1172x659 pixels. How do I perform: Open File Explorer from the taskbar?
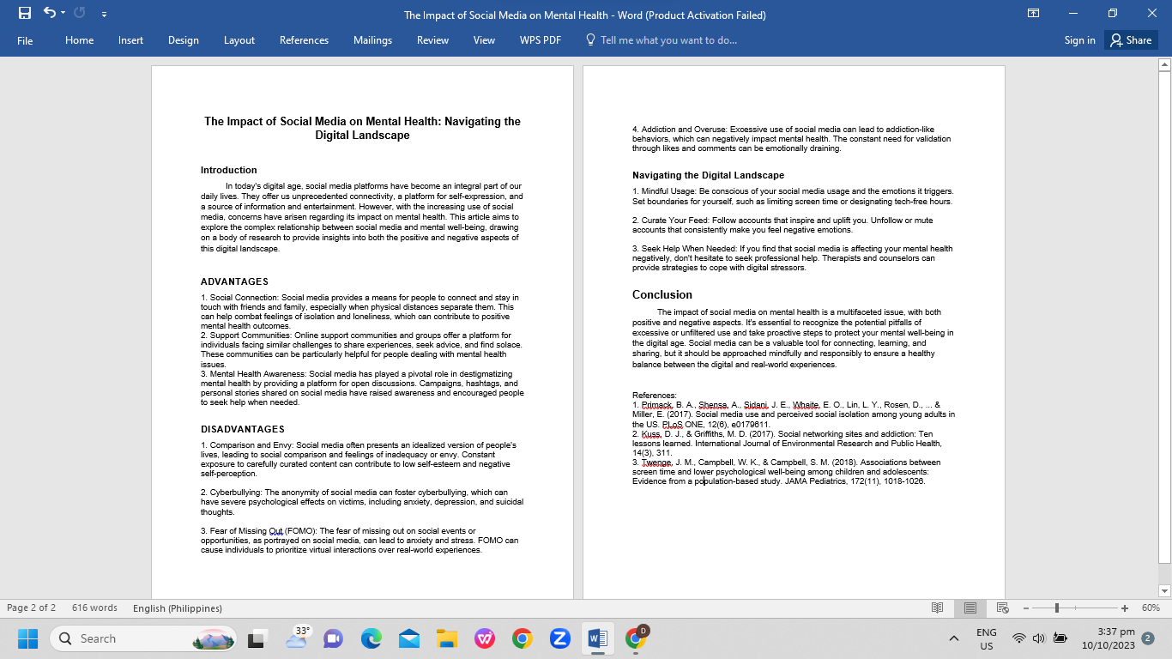[x=446, y=638]
